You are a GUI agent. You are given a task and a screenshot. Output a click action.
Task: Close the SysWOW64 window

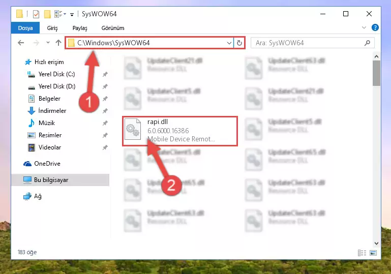click(x=369, y=14)
